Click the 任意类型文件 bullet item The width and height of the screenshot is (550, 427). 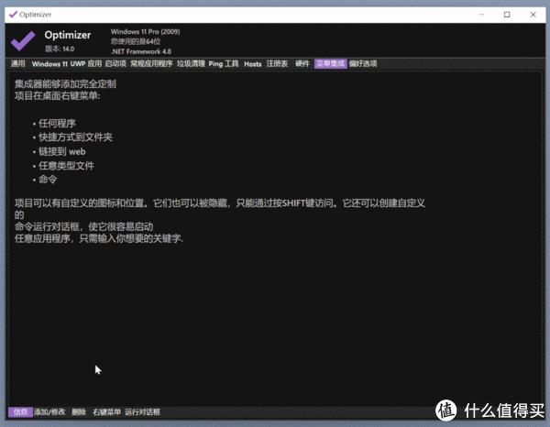pos(66,166)
